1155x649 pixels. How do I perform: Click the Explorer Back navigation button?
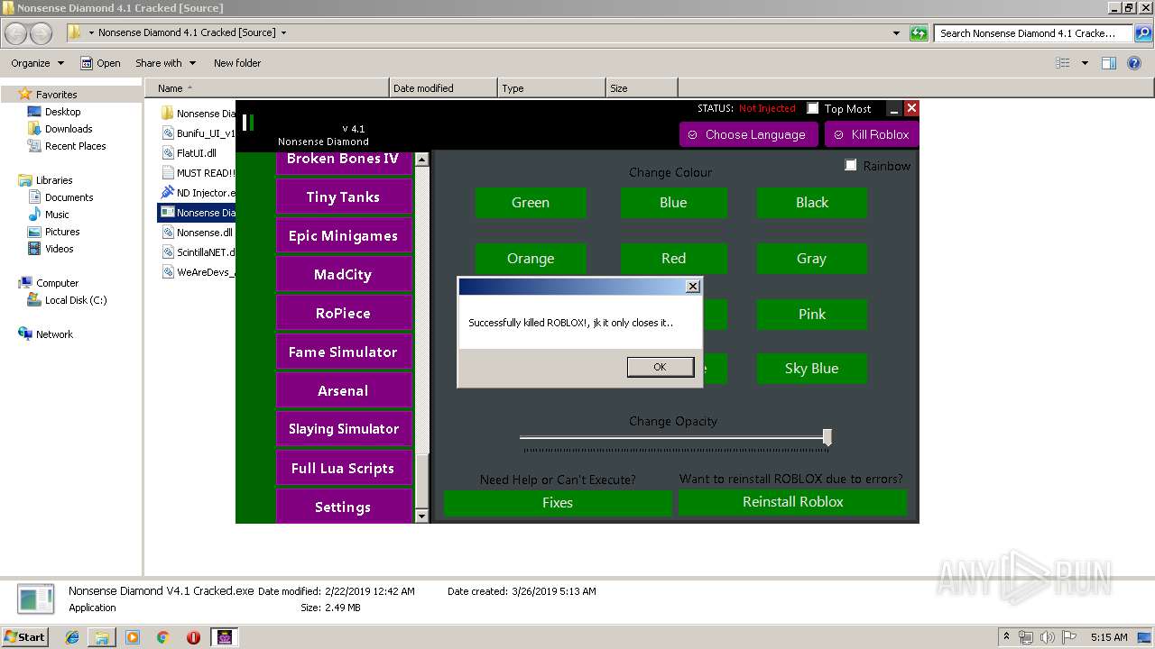(x=16, y=33)
